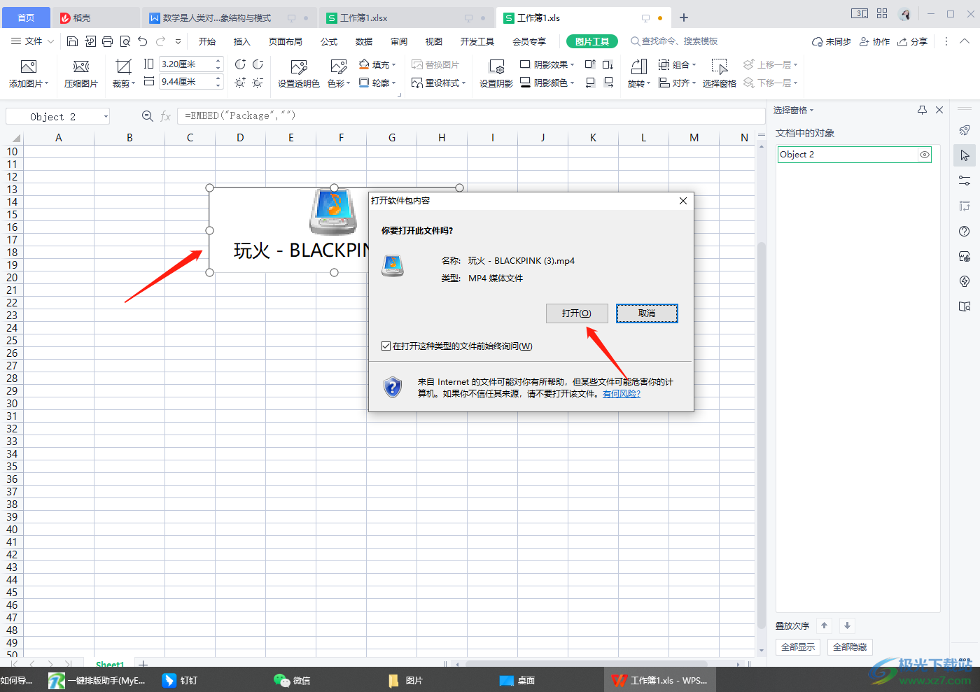Open Print Preview from the quick toolbar
Screen dimensions: 980x692
click(125, 41)
